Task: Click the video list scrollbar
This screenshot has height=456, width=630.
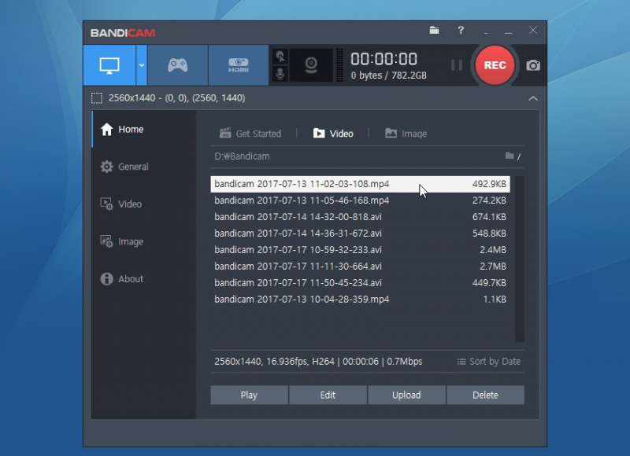Action: point(520,259)
